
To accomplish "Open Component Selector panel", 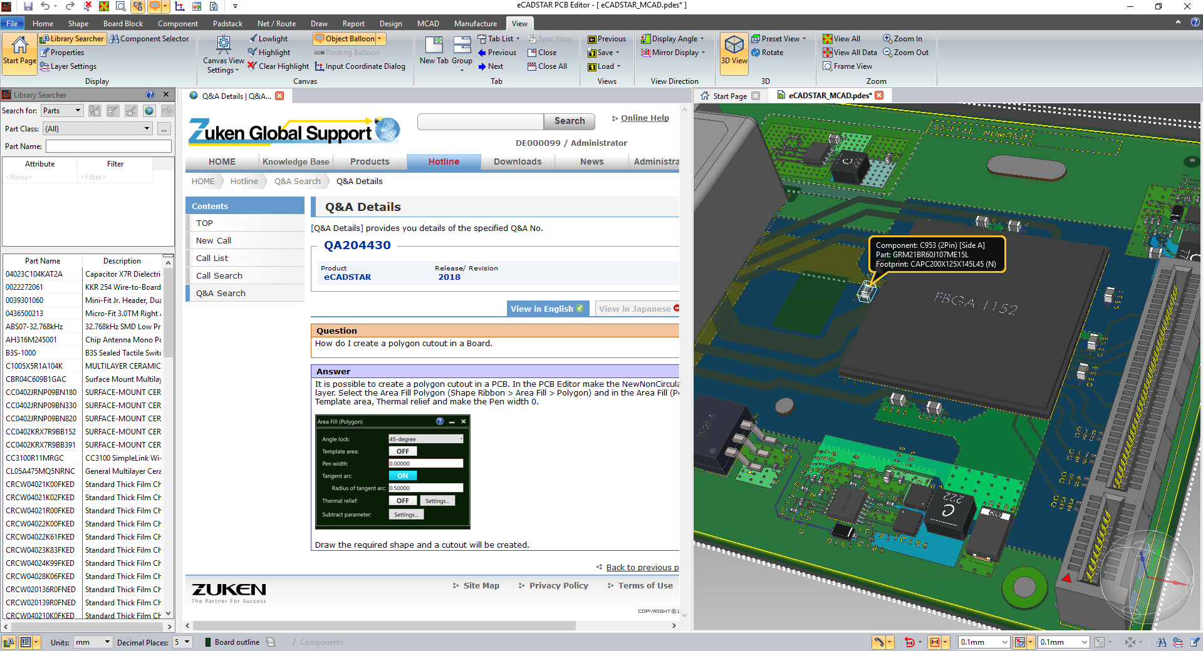I will click(x=150, y=39).
